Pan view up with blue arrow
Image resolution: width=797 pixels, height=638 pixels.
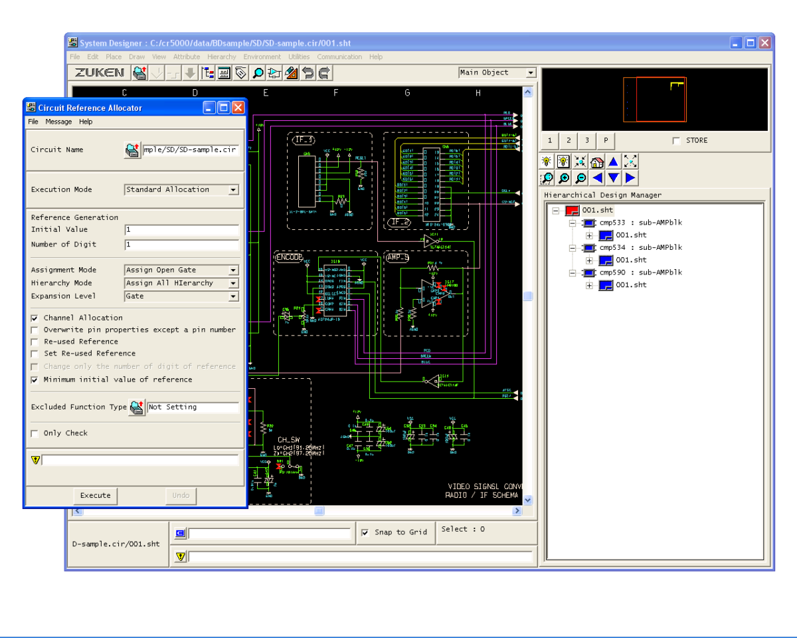pyautogui.click(x=614, y=161)
